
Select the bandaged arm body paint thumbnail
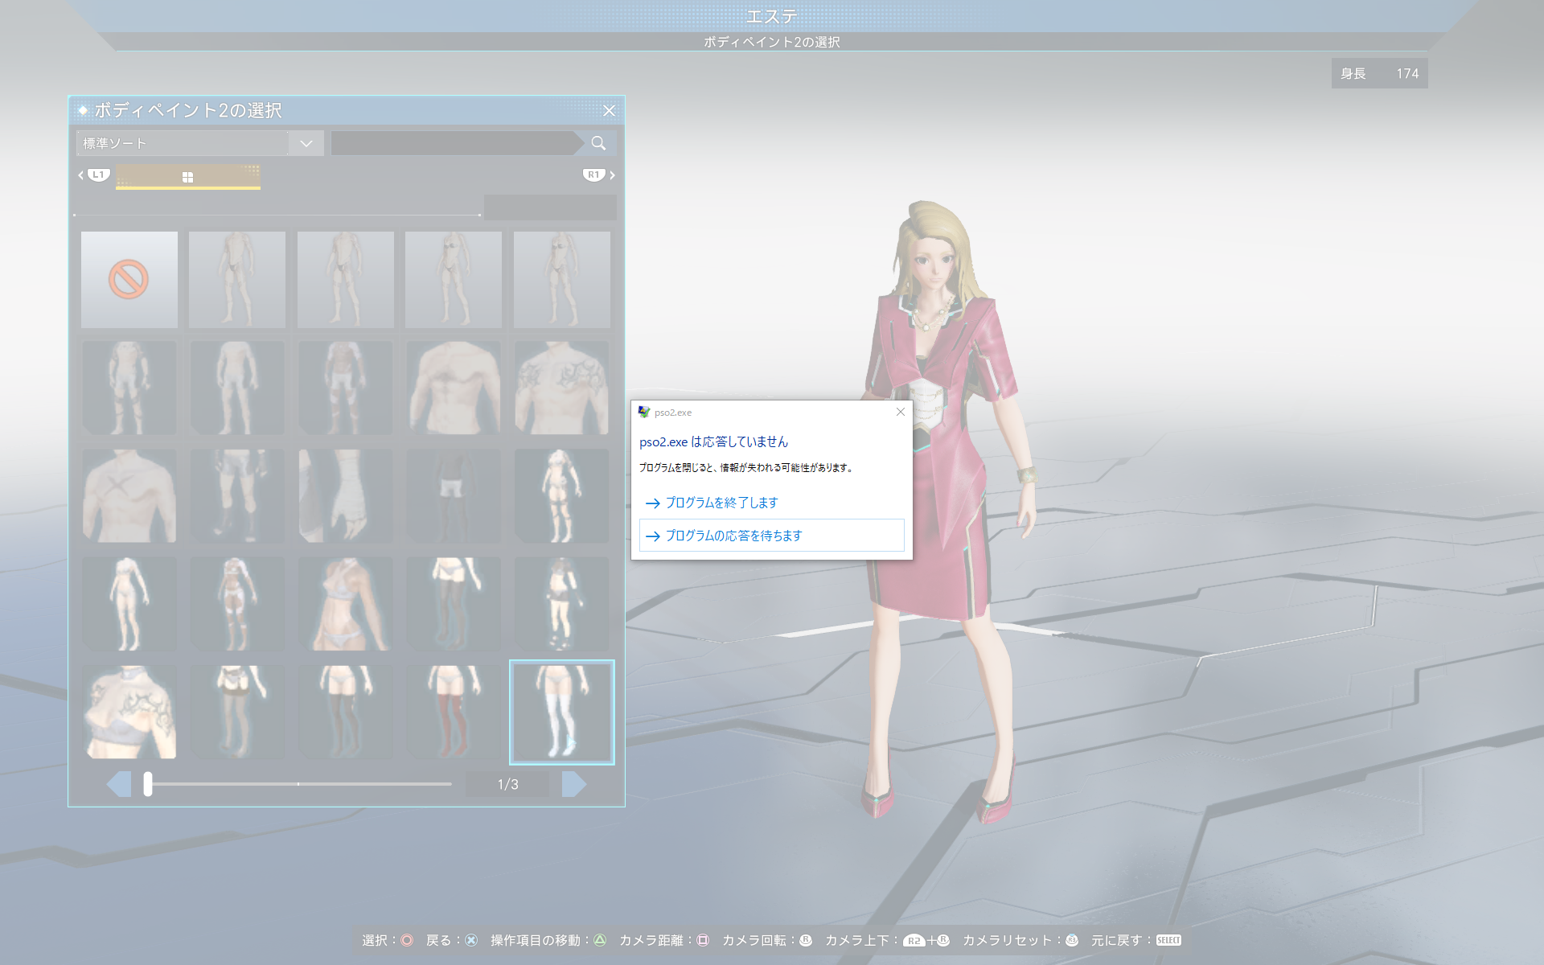pos(345,495)
